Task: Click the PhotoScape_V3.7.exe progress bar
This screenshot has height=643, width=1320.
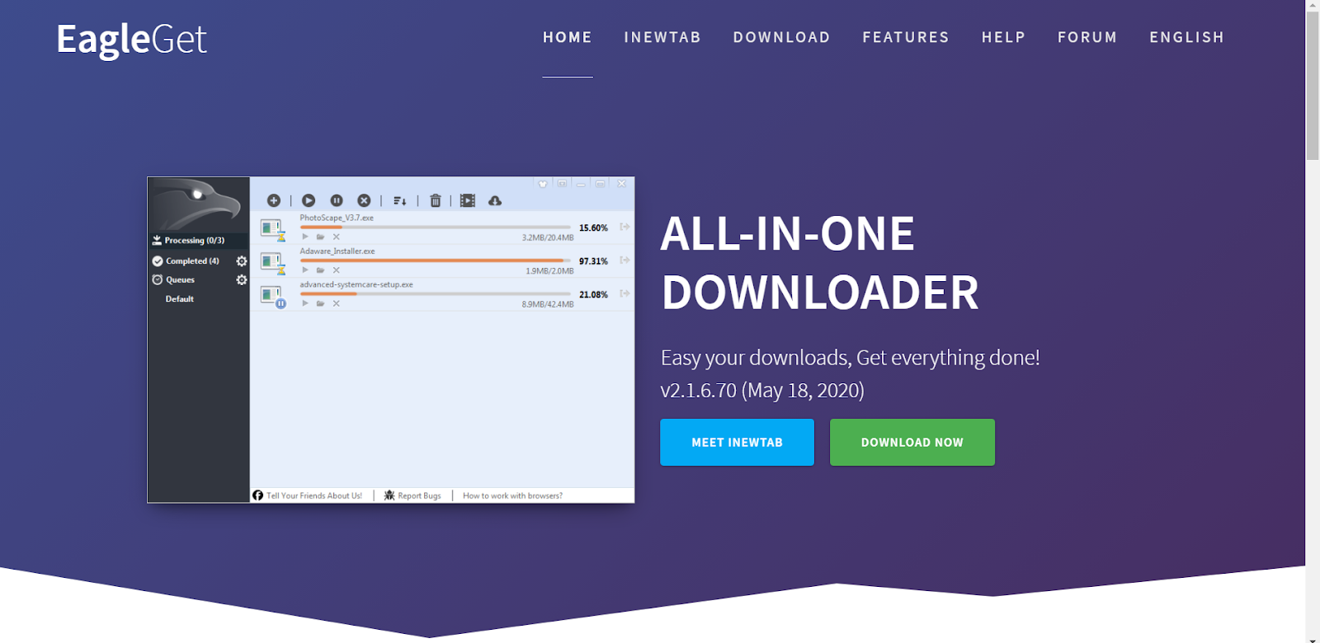Action: pyautogui.click(x=435, y=227)
